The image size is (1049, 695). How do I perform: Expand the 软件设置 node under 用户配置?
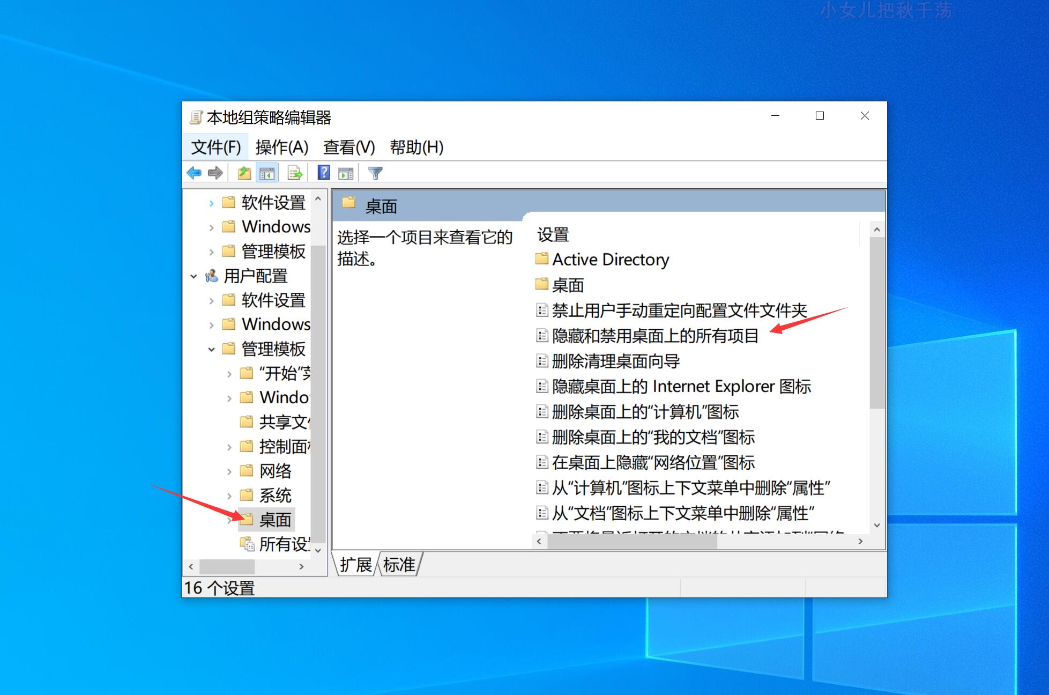coord(212,301)
